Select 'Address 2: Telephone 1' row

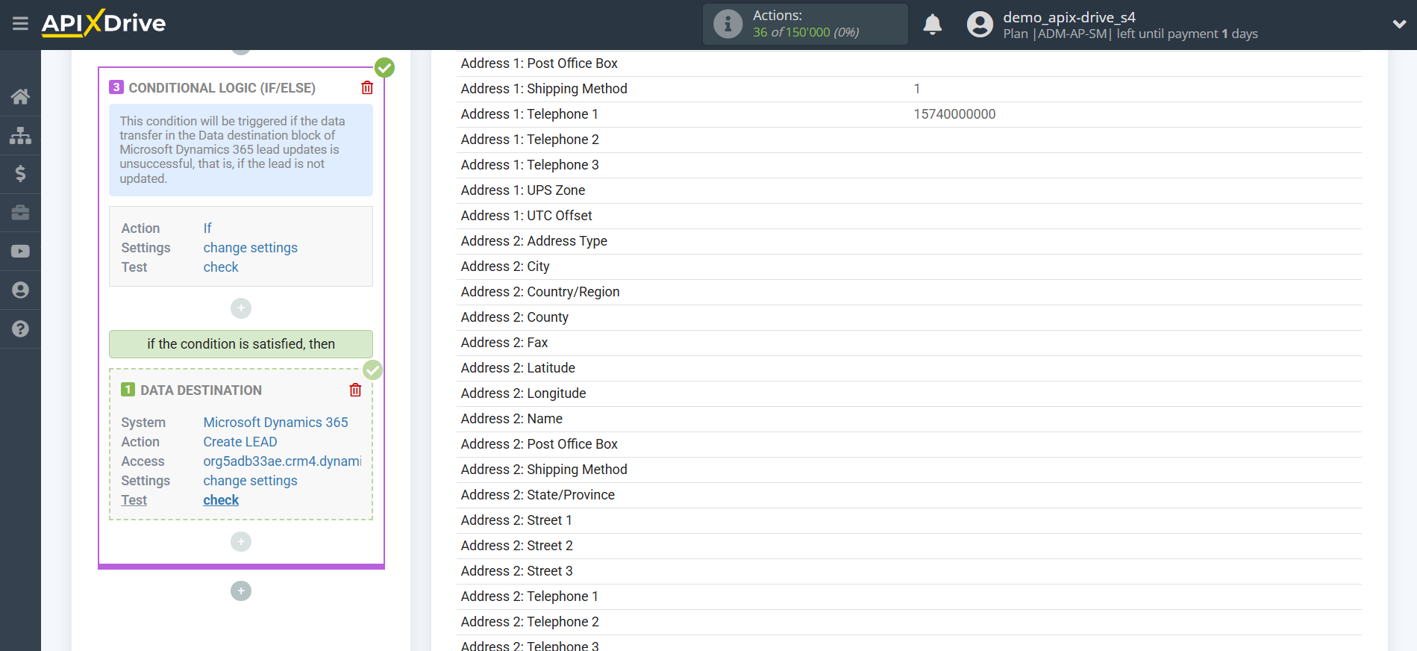pos(909,597)
